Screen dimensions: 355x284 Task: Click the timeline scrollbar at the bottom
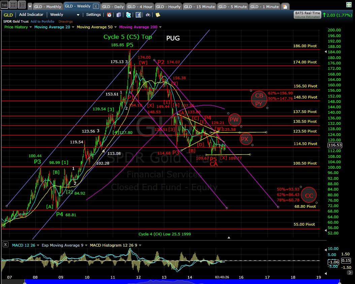click(x=182, y=282)
